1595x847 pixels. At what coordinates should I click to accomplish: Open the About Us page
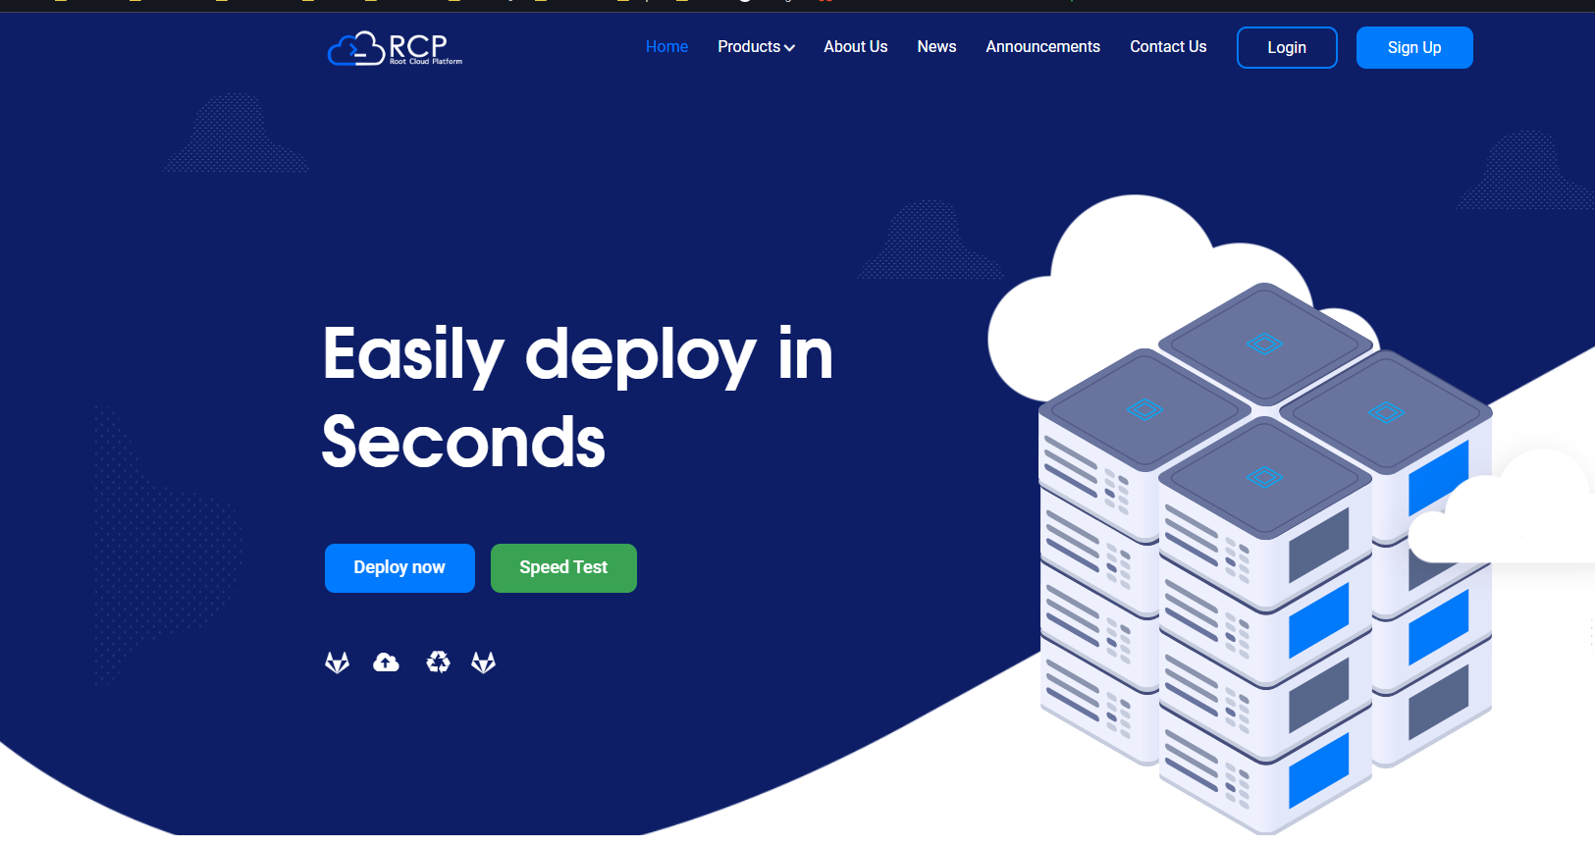coord(855,47)
